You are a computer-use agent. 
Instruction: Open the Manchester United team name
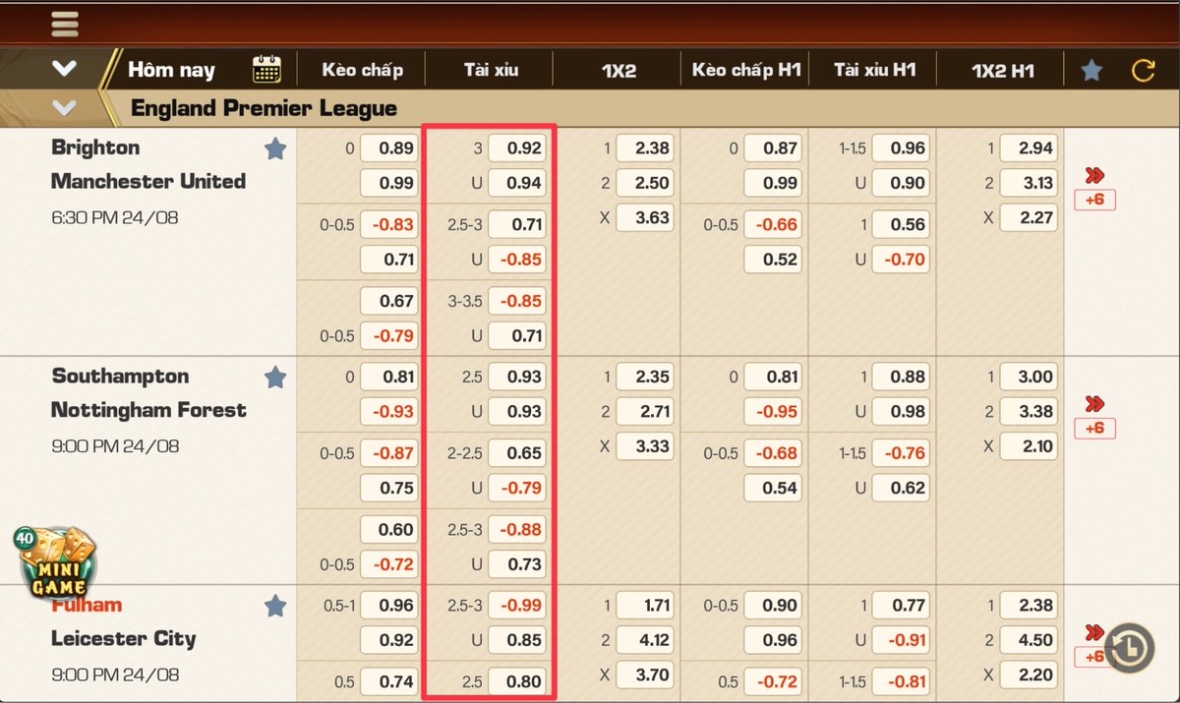click(x=148, y=181)
